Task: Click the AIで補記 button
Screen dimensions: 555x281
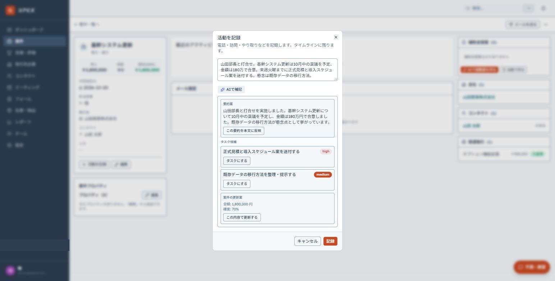Action: [x=231, y=90]
